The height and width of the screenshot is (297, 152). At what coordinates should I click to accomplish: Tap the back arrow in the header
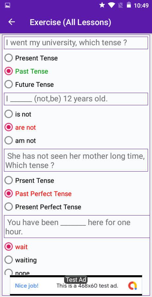(12, 22)
